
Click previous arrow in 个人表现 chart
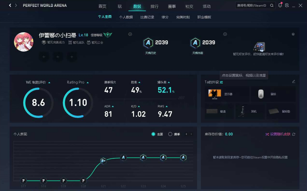pos(186,134)
